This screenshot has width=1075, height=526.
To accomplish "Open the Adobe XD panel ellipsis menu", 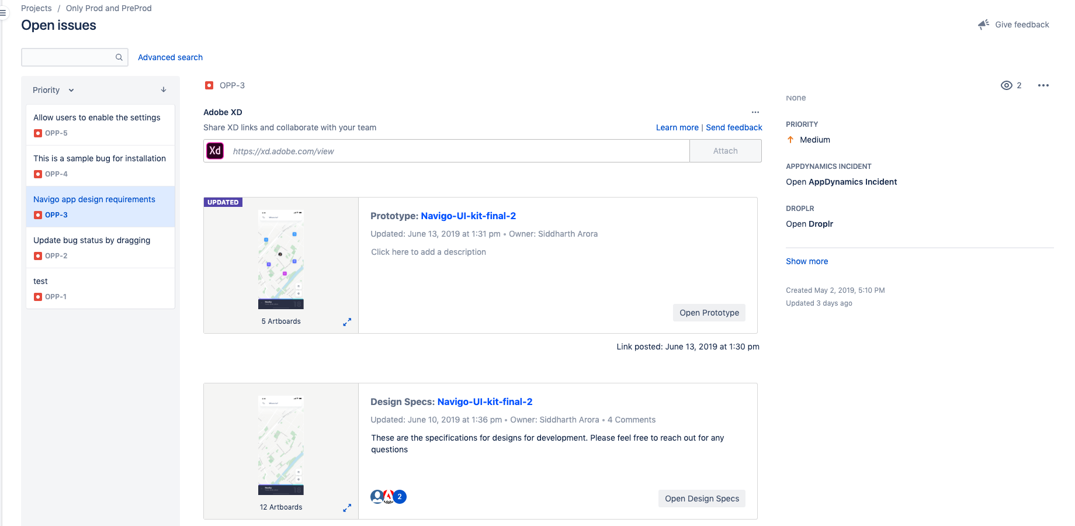I will 755,112.
